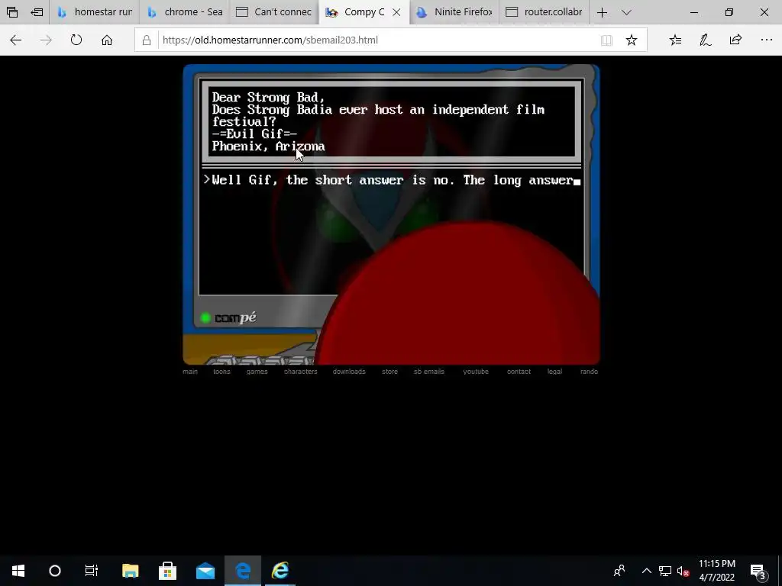Screen dimensions: 782x586
Task: Click the People icon in tray
Action: tap(619, 571)
